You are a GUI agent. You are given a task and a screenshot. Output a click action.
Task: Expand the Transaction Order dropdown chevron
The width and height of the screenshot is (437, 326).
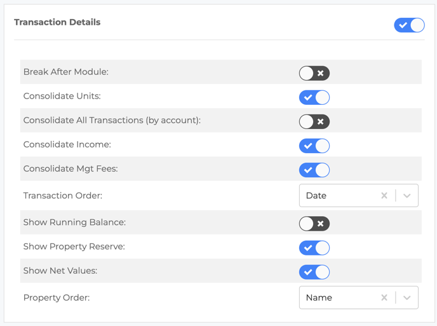[x=407, y=196]
